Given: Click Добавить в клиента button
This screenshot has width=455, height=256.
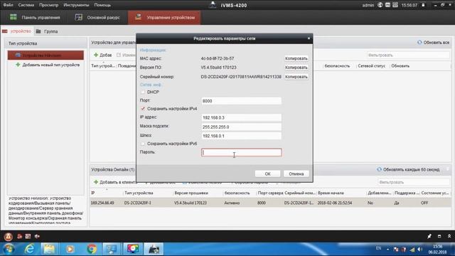Looking at the screenshot, I should click(115, 182).
